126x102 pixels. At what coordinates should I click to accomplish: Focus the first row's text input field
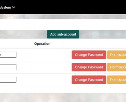[x=8, y=55]
